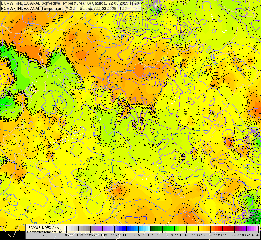Screen dimensions: 261x240
Task: Click the 27 legend scale label
Action: (x=215, y=235)
